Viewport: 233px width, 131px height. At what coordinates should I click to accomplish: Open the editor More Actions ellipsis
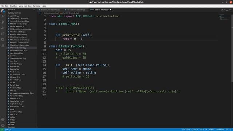pos(230,10)
